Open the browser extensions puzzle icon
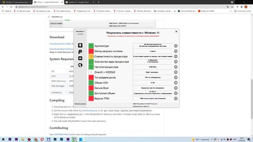The height and width of the screenshot is (142, 253). click(x=242, y=7)
